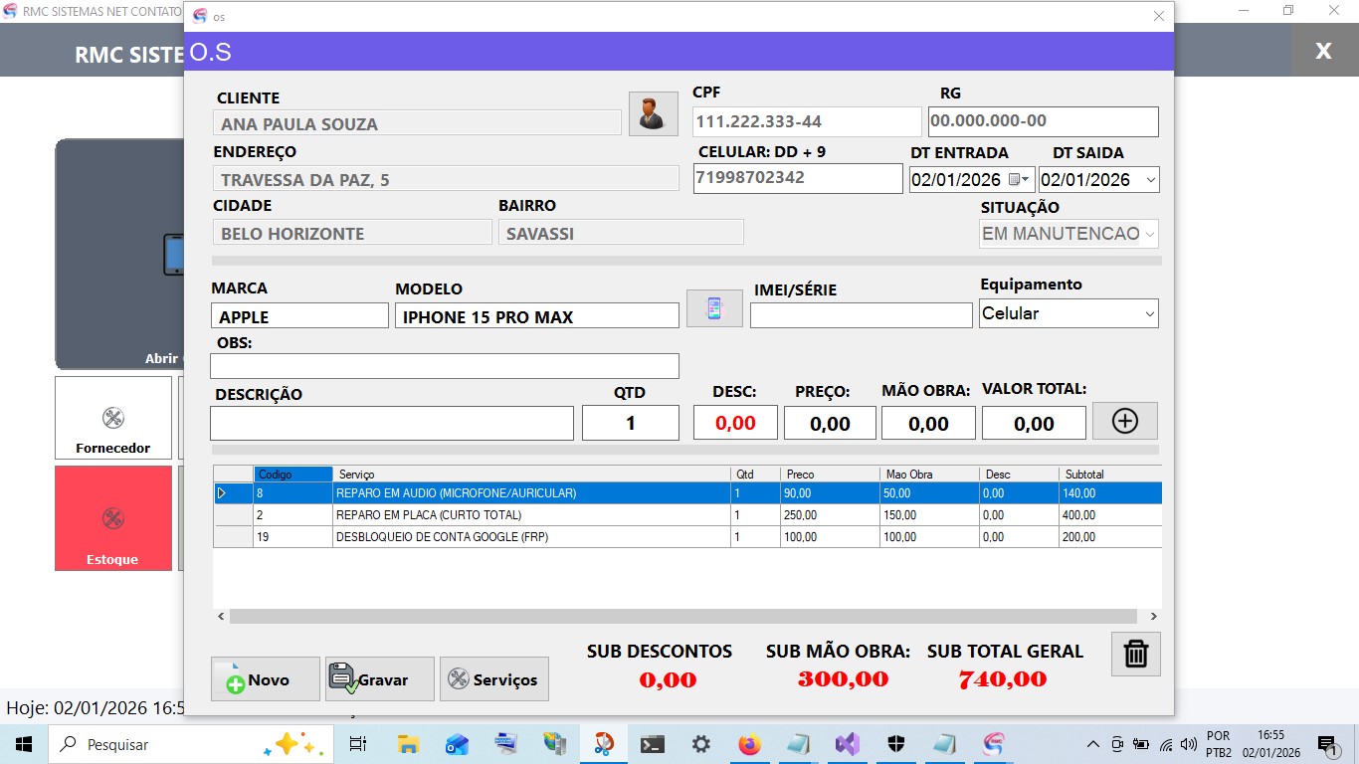The width and height of the screenshot is (1359, 764).
Task: Click the Codigo column header
Action: click(292, 475)
